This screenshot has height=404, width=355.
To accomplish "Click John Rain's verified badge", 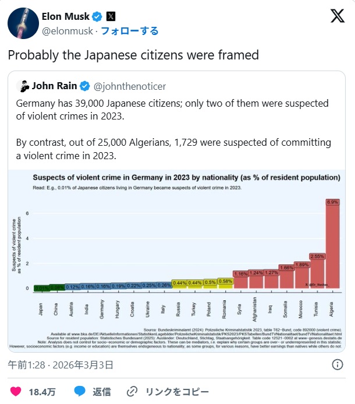I will coord(84,86).
